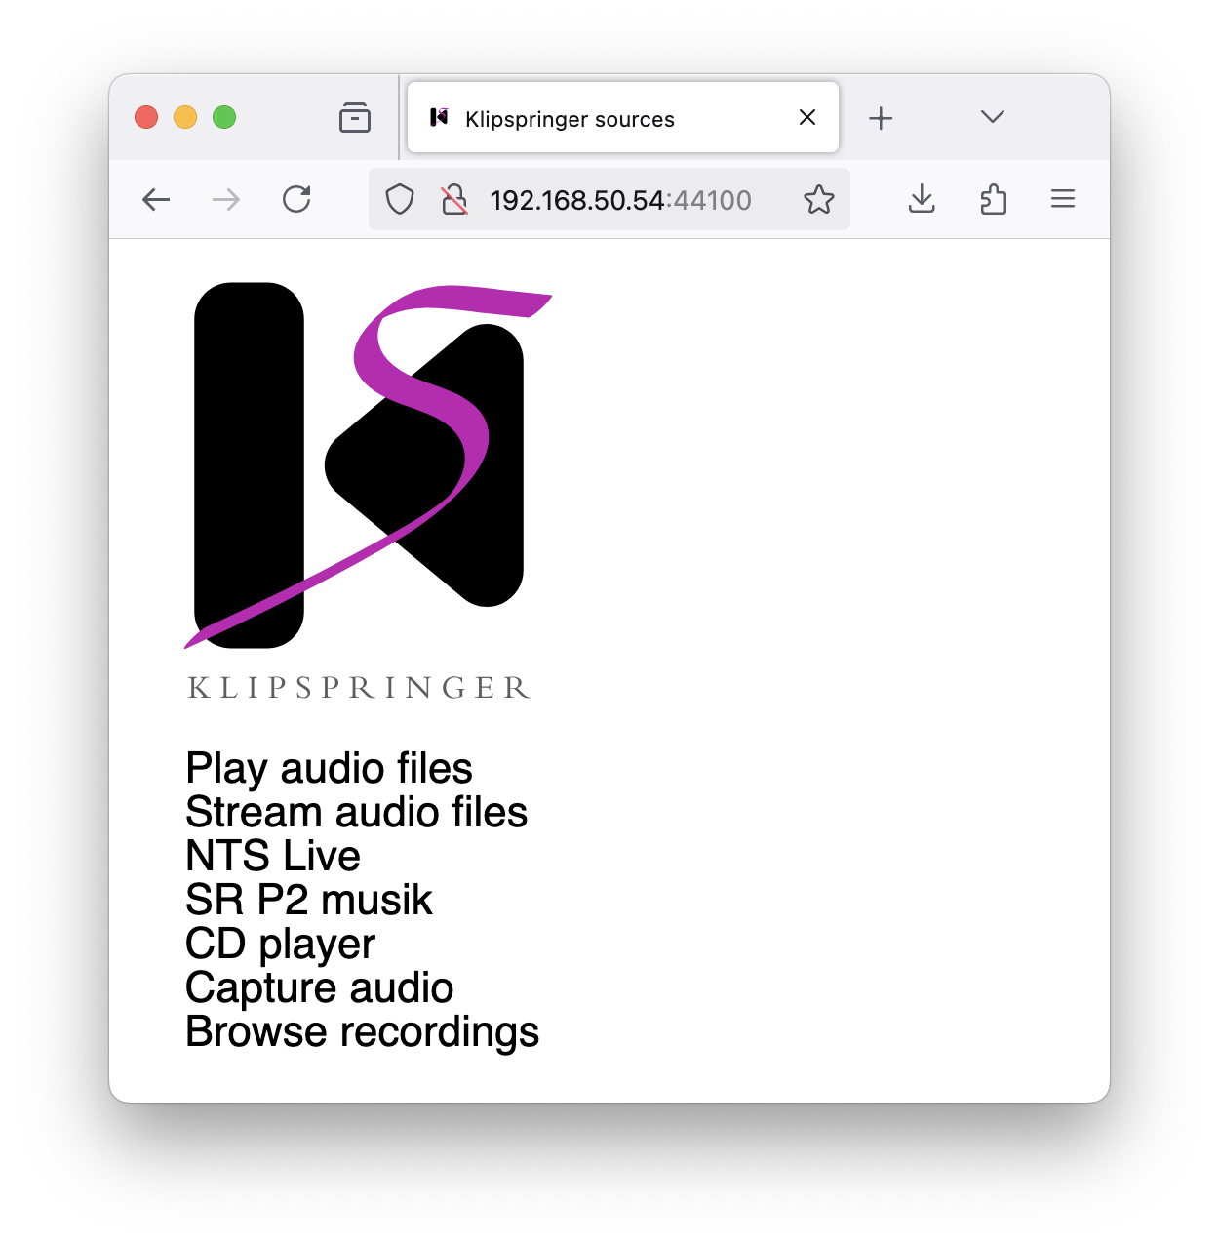
Task: Close the Klipspringer sources tab
Action: click(x=807, y=117)
